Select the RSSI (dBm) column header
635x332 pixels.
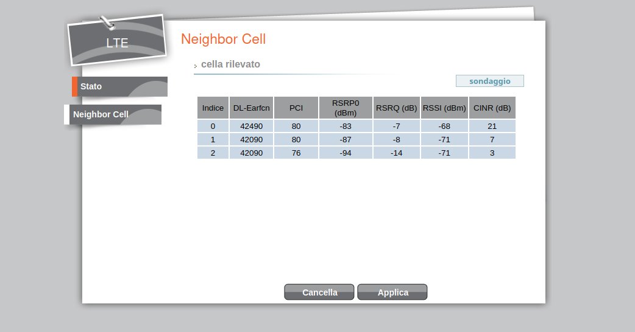(x=444, y=108)
